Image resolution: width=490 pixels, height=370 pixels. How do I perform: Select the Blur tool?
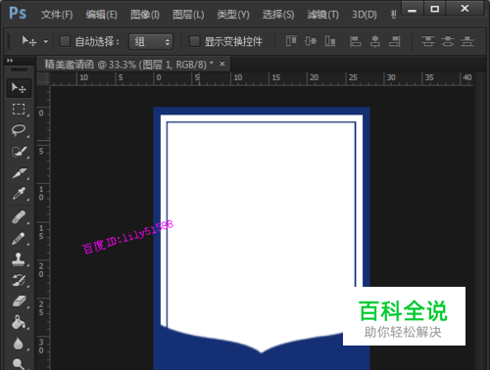click(x=19, y=344)
